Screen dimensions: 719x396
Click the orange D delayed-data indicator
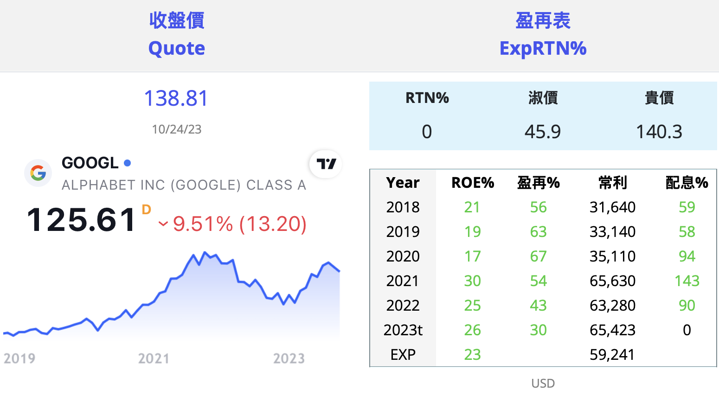147,210
